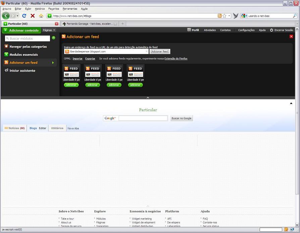Click the Exportar OPML link
Screen dimensions: 300x233
(90, 58)
